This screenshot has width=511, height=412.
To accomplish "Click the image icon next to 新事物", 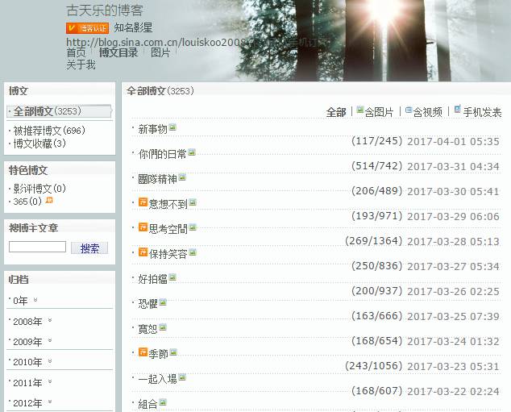I will [x=172, y=127].
